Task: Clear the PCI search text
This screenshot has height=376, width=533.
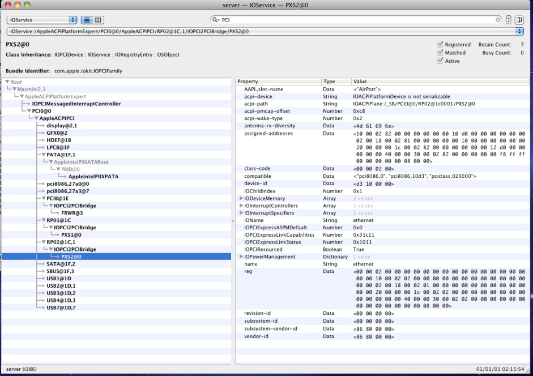Action: click(498, 20)
